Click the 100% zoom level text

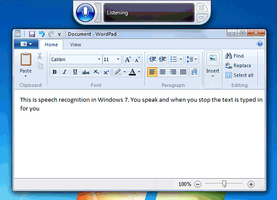(184, 184)
